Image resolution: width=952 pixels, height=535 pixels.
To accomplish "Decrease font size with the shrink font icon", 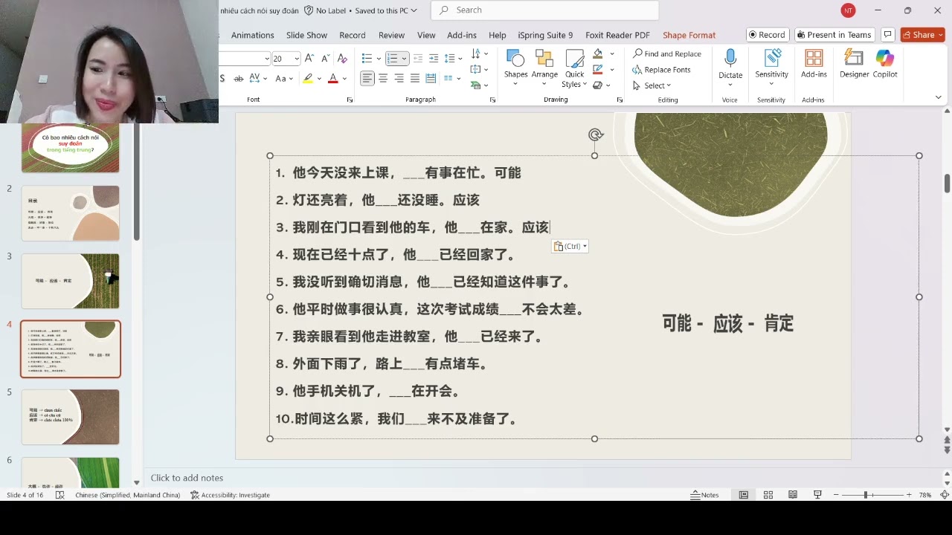I will [x=325, y=59].
